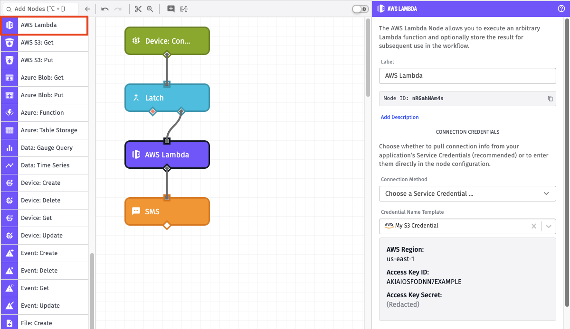Edit the Label input field

pyautogui.click(x=467, y=76)
